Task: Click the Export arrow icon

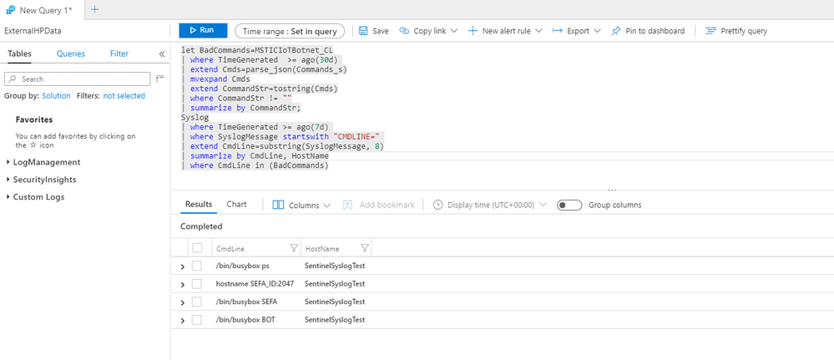Action: click(x=558, y=31)
